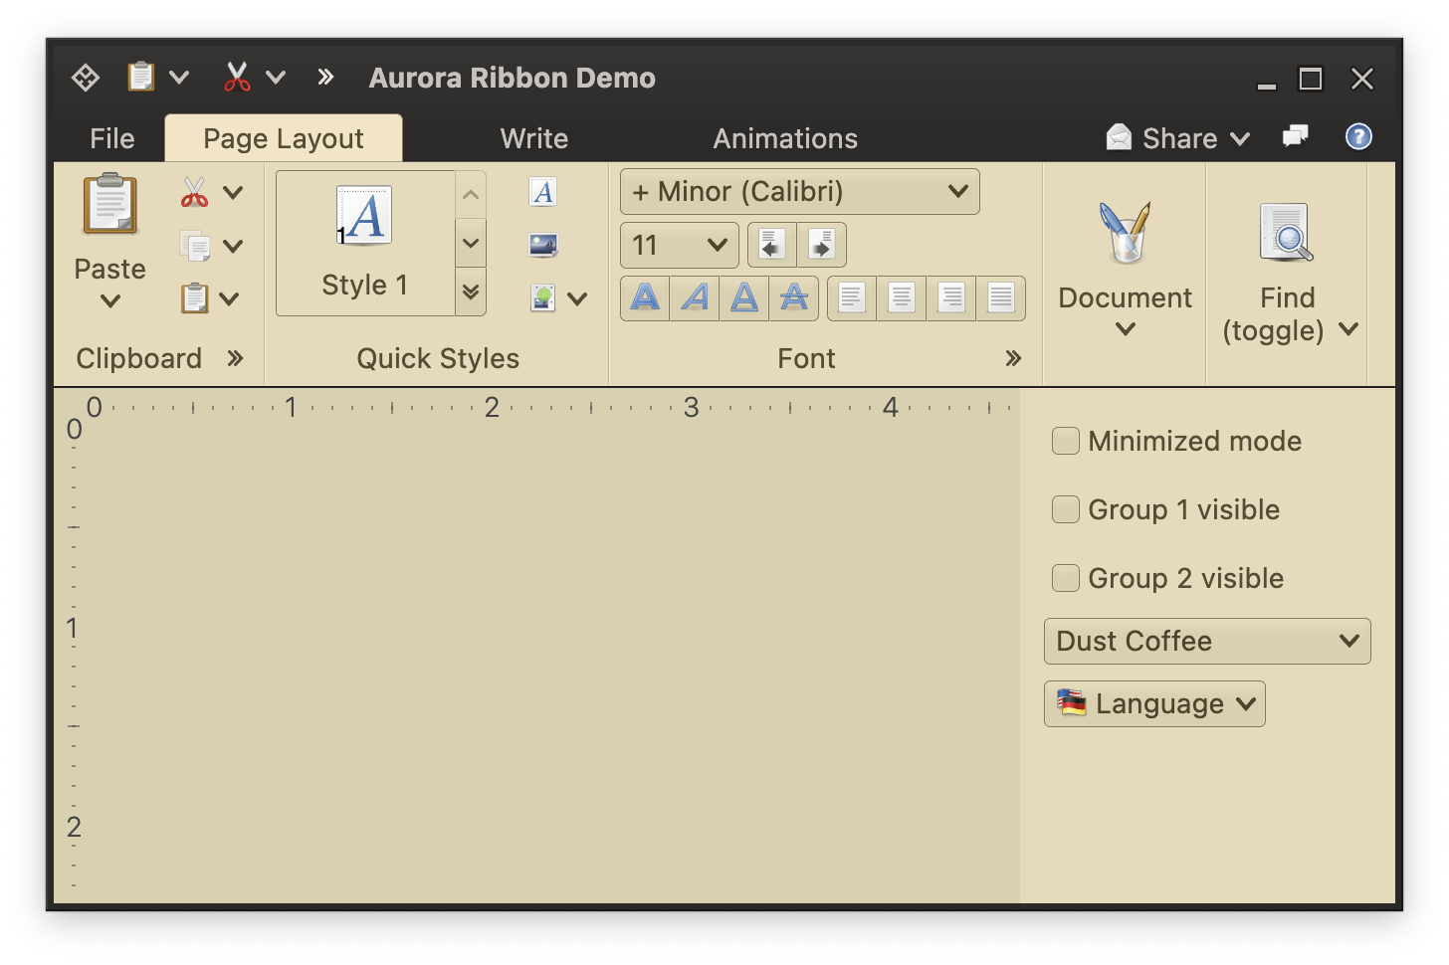Screen dimensions: 1449x965
Task: Select the Style 1 gallery item
Action: pos(365,244)
